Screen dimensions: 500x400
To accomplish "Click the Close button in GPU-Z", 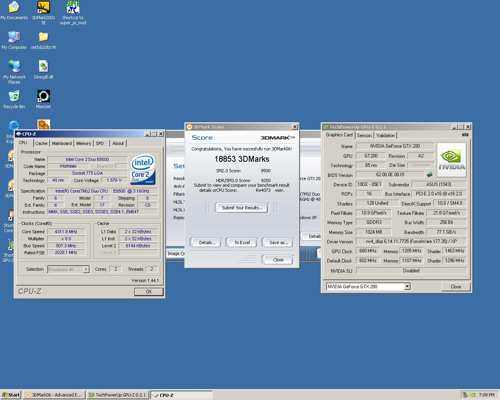I will 456,287.
